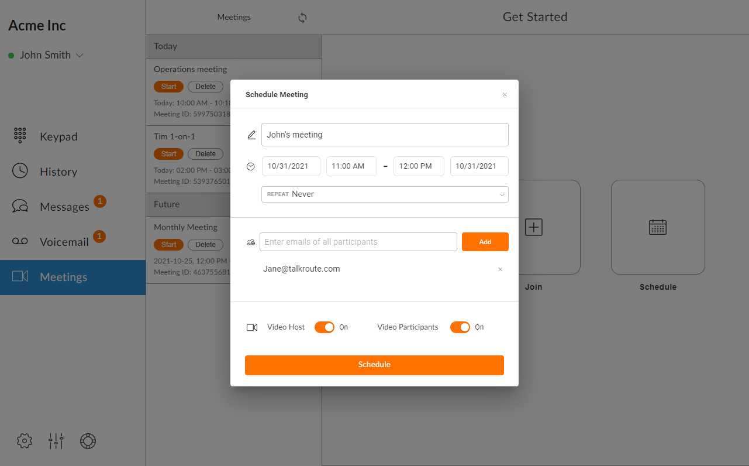Open the Repeat dropdown
The height and width of the screenshot is (466, 749).
click(x=384, y=194)
